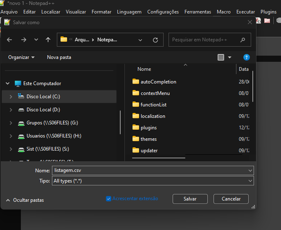This screenshot has height=230, width=281.
Task: Select Este Computador in the tree
Action: (42, 83)
